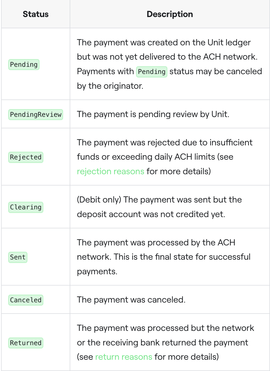Select the PendingReview status tag
Viewport: 270px width, 371px height.
tap(36, 114)
